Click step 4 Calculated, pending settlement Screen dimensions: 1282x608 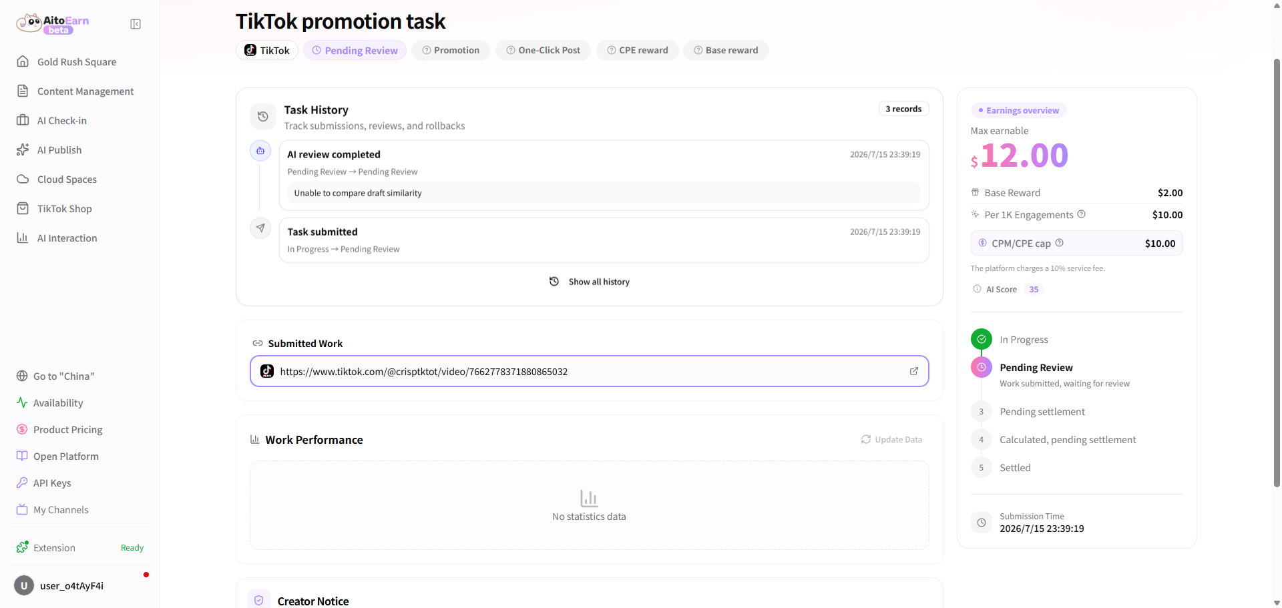982,439
